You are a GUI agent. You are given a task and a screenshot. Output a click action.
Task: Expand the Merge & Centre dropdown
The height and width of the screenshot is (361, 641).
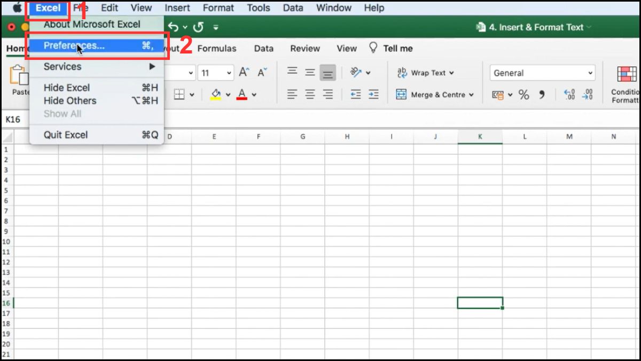coord(472,94)
